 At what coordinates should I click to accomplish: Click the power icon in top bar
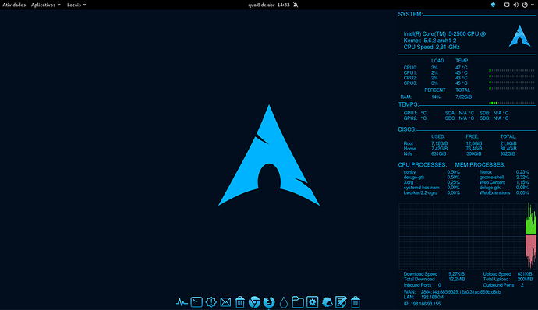pos(525,5)
